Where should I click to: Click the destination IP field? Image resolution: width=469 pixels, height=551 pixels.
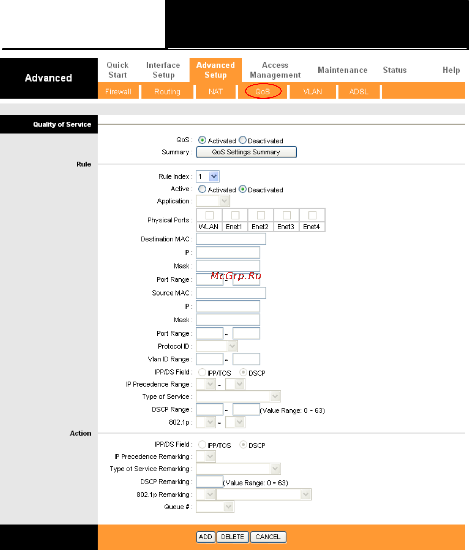coord(228,253)
